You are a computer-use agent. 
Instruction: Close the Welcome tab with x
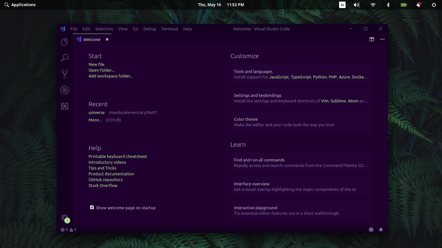pyautogui.click(x=107, y=39)
